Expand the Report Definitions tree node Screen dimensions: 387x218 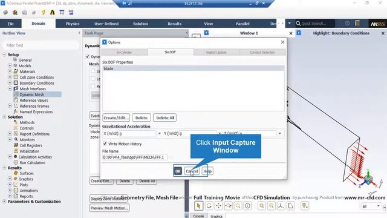pos(10,134)
